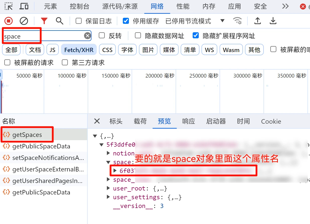Filter by 媒体 type

pos(169,50)
